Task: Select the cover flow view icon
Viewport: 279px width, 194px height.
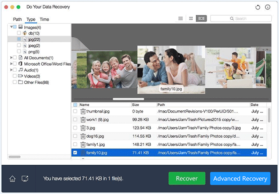Action: 201,18
